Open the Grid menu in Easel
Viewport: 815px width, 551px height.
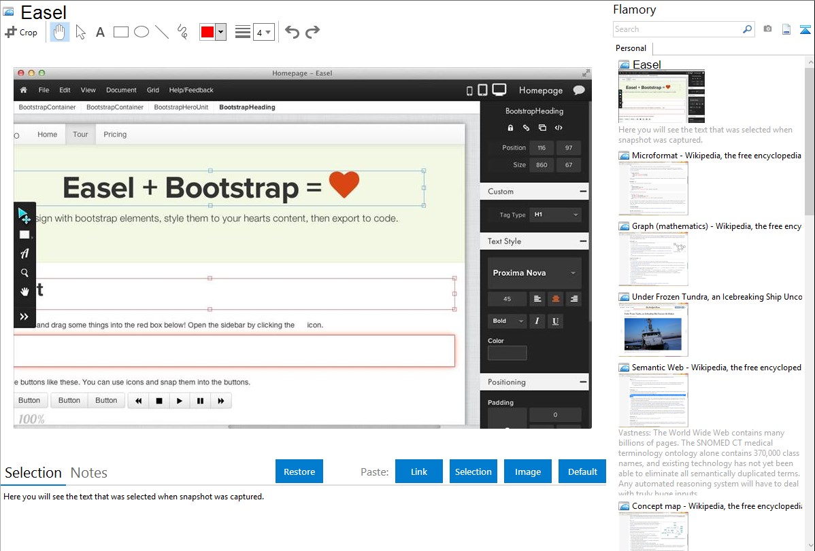coord(153,90)
